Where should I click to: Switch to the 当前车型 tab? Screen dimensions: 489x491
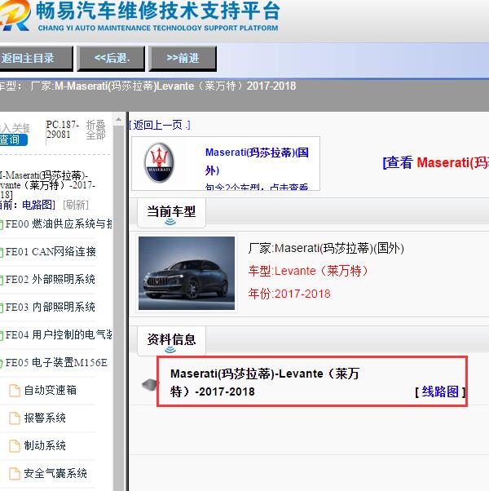click(x=171, y=212)
